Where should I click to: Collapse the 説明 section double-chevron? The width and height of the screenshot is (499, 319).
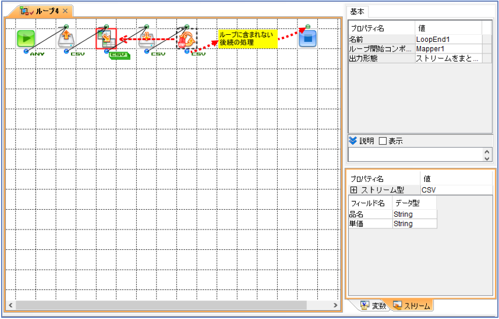point(353,141)
